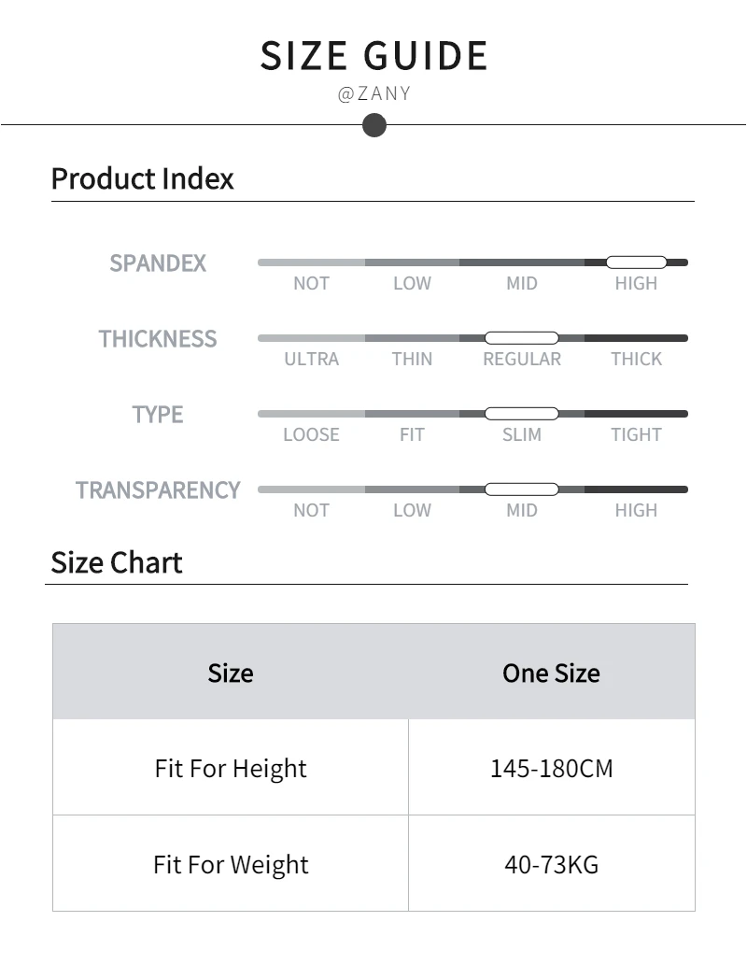Select the ULTRA label under THICKNESS
Screen dimensions: 747x964
(311, 359)
